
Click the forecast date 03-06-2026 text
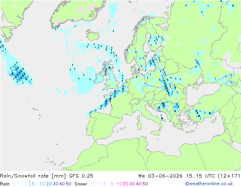[165, 176]
